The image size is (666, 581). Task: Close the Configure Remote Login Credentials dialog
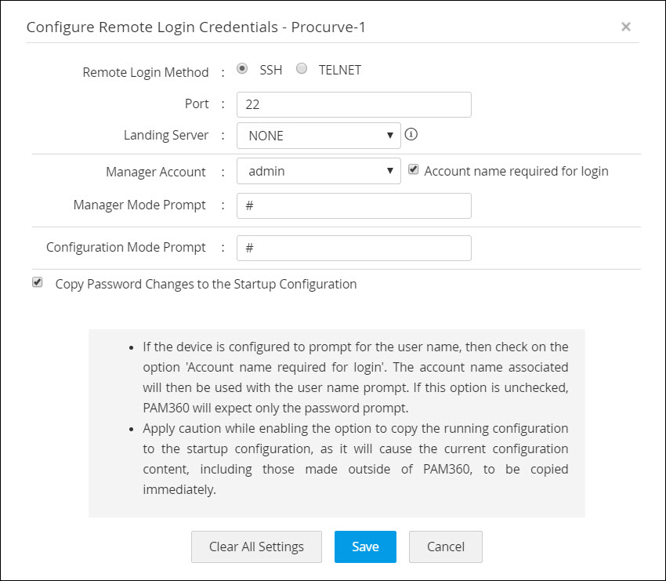(625, 27)
